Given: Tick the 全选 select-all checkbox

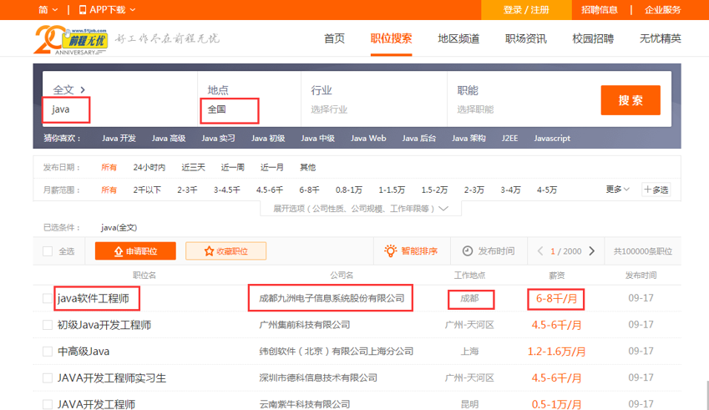Looking at the screenshot, I should click(x=48, y=251).
